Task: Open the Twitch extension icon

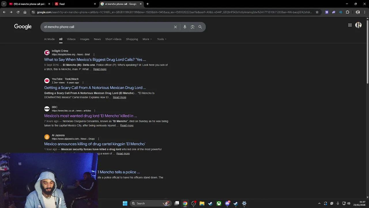Action: pyautogui.click(x=327, y=12)
